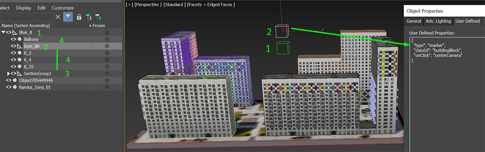Click the geometry dot icon of K_4

pyautogui.click(x=19, y=60)
